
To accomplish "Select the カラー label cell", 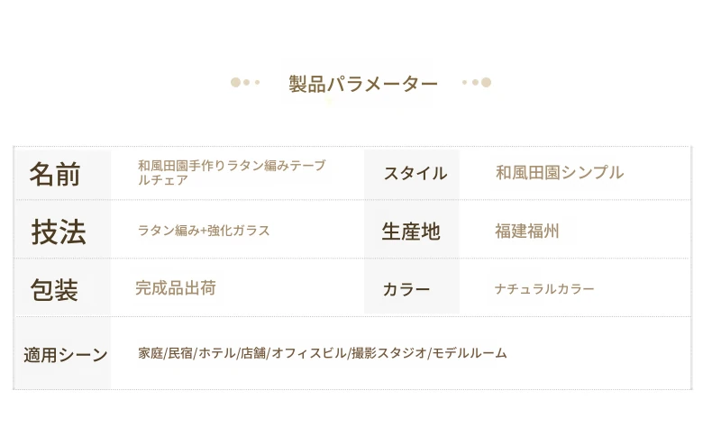I will [412, 287].
